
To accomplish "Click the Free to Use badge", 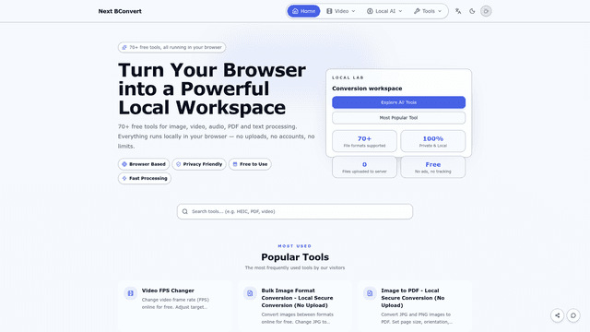I will point(250,164).
